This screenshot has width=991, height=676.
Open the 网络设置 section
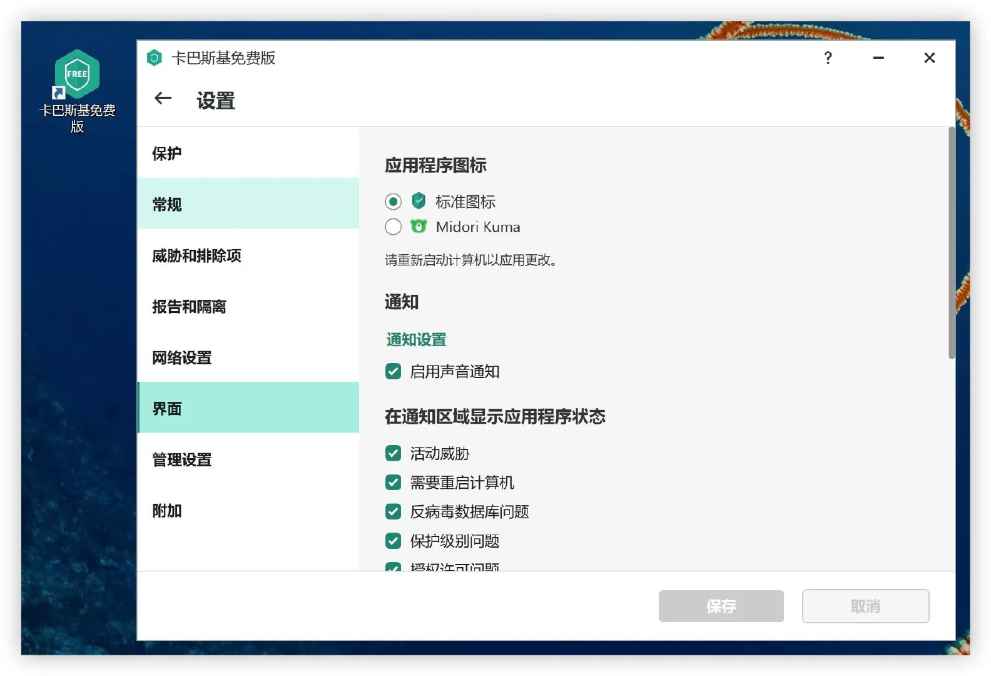tap(182, 357)
